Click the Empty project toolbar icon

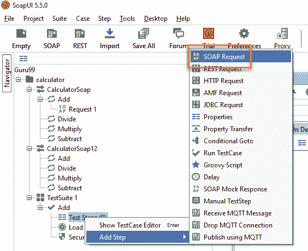(x=21, y=34)
